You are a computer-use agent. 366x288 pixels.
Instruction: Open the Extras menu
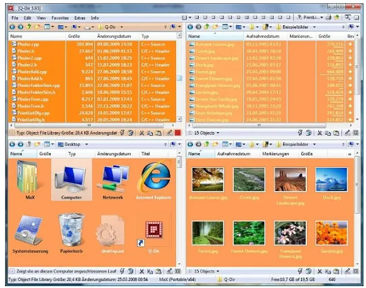point(80,18)
